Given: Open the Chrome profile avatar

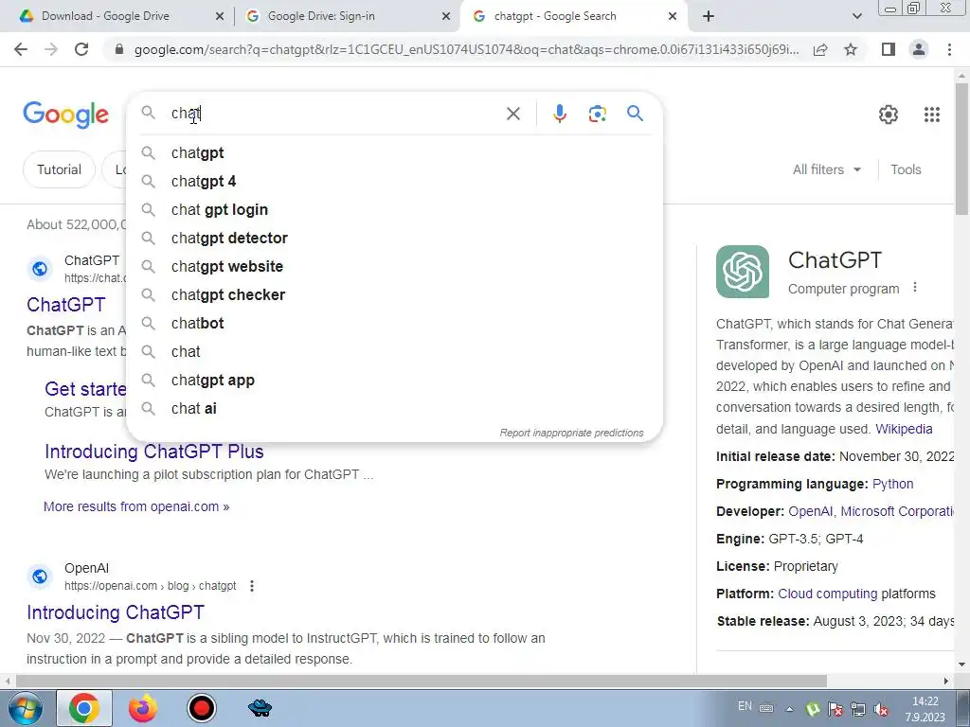Looking at the screenshot, I should (919, 49).
